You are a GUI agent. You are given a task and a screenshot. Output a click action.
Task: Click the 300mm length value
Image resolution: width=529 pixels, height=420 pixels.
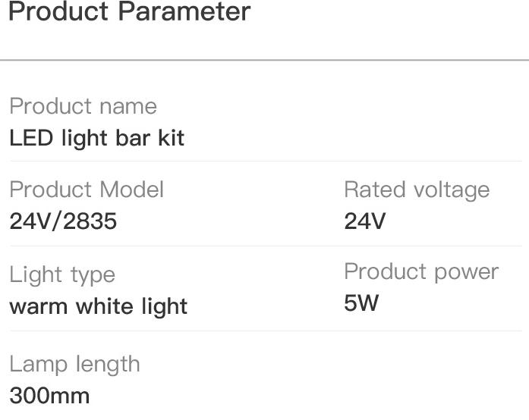[x=49, y=396]
